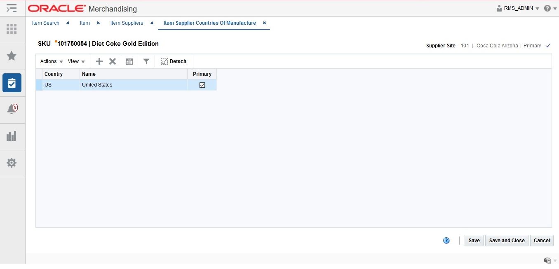Click the Filter funnel icon

click(x=146, y=61)
